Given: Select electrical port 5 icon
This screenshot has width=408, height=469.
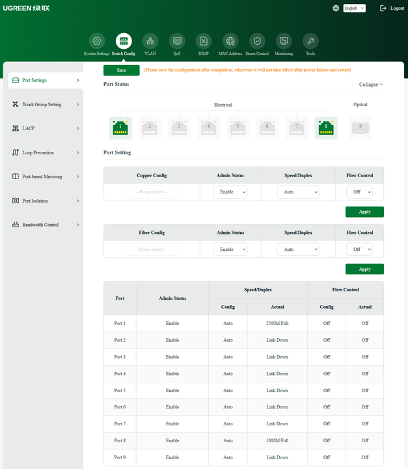Looking at the screenshot, I should pyautogui.click(x=238, y=128).
